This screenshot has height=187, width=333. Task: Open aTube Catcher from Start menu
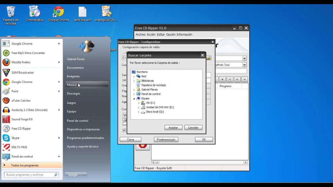click(21, 101)
